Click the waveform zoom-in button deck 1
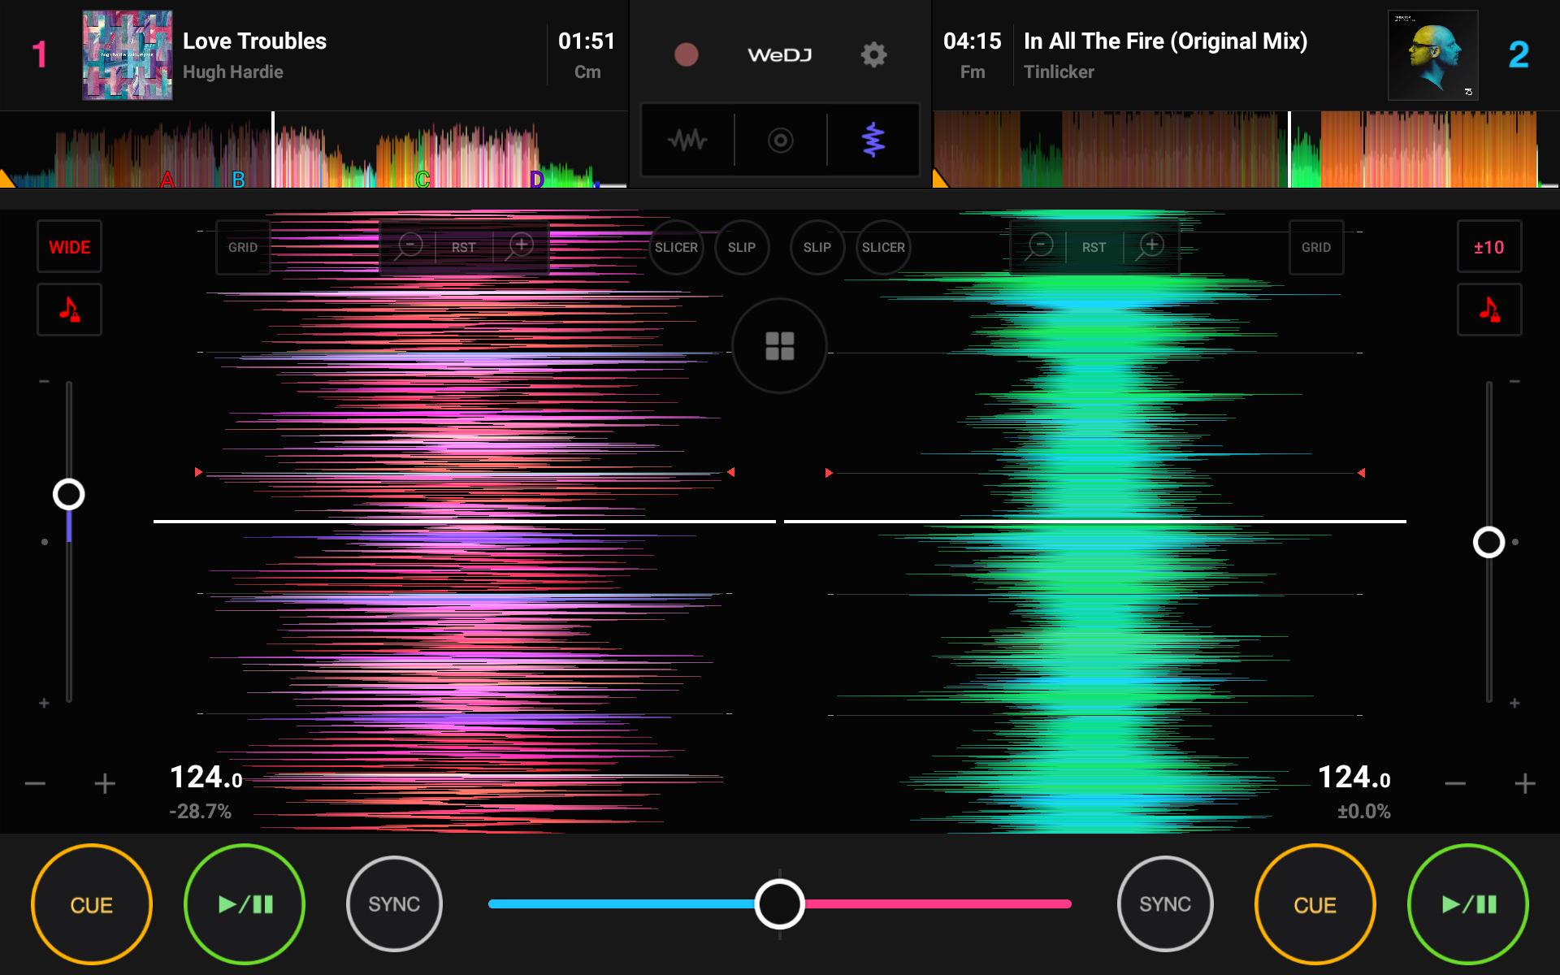 pyautogui.click(x=520, y=246)
